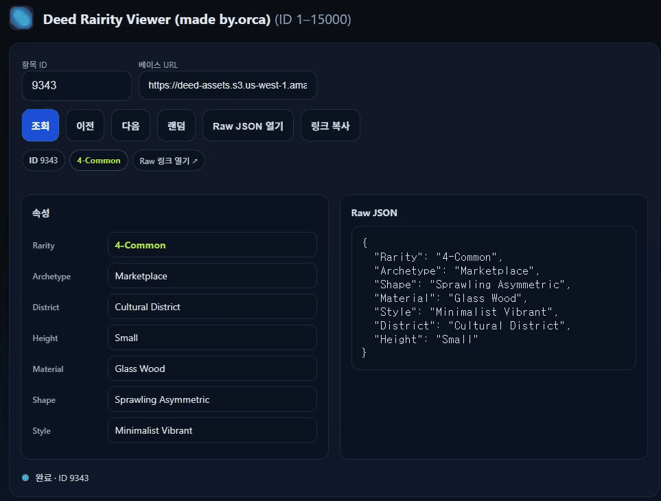Click the 항목 ID input field
The height and width of the screenshot is (501, 661).
[x=76, y=86]
